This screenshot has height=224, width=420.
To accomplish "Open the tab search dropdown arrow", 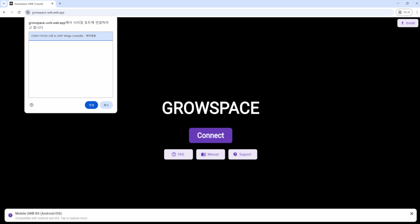I will click(4, 3).
